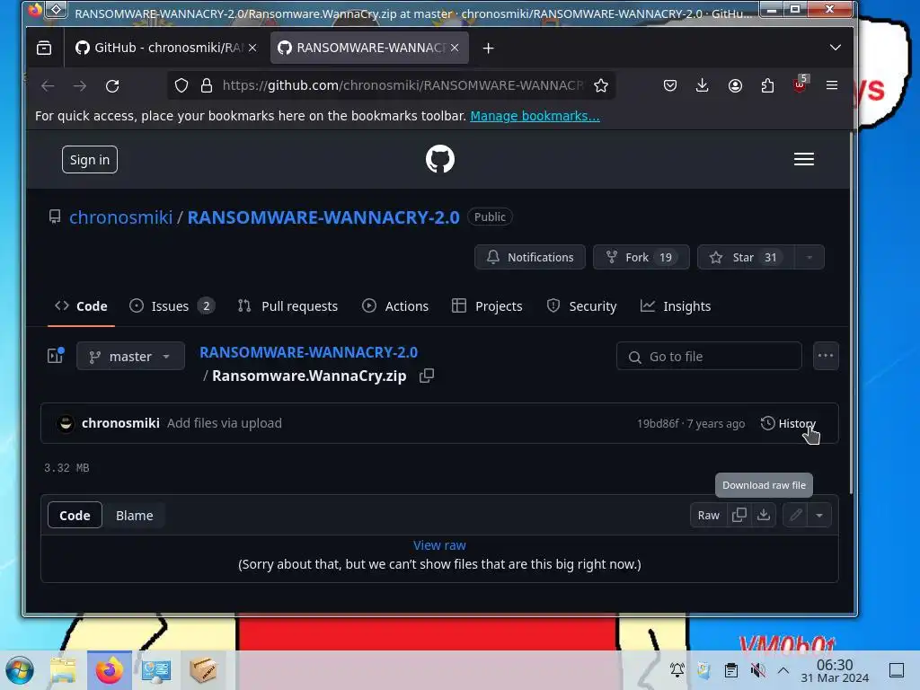920x690 pixels.
Task: Download the raw file icon
Action: (x=764, y=515)
